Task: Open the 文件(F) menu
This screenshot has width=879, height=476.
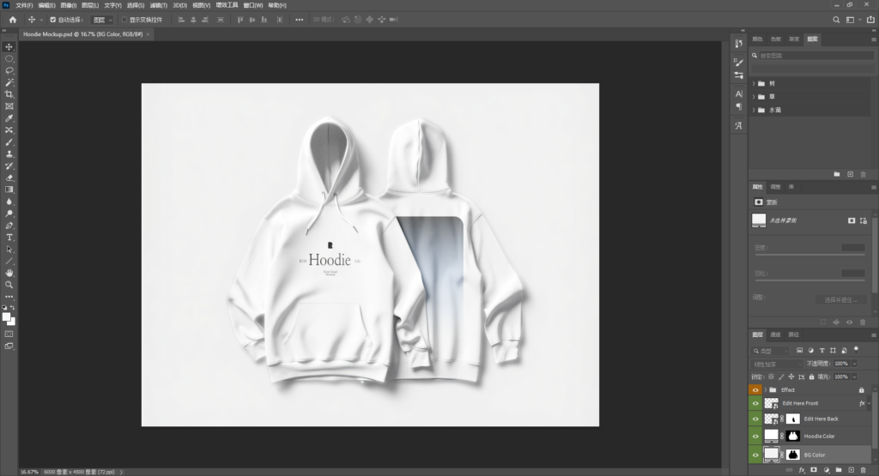Action: (x=24, y=5)
